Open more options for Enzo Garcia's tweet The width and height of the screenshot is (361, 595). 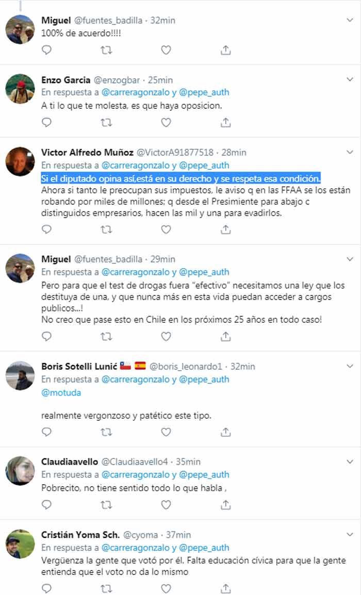tap(350, 79)
